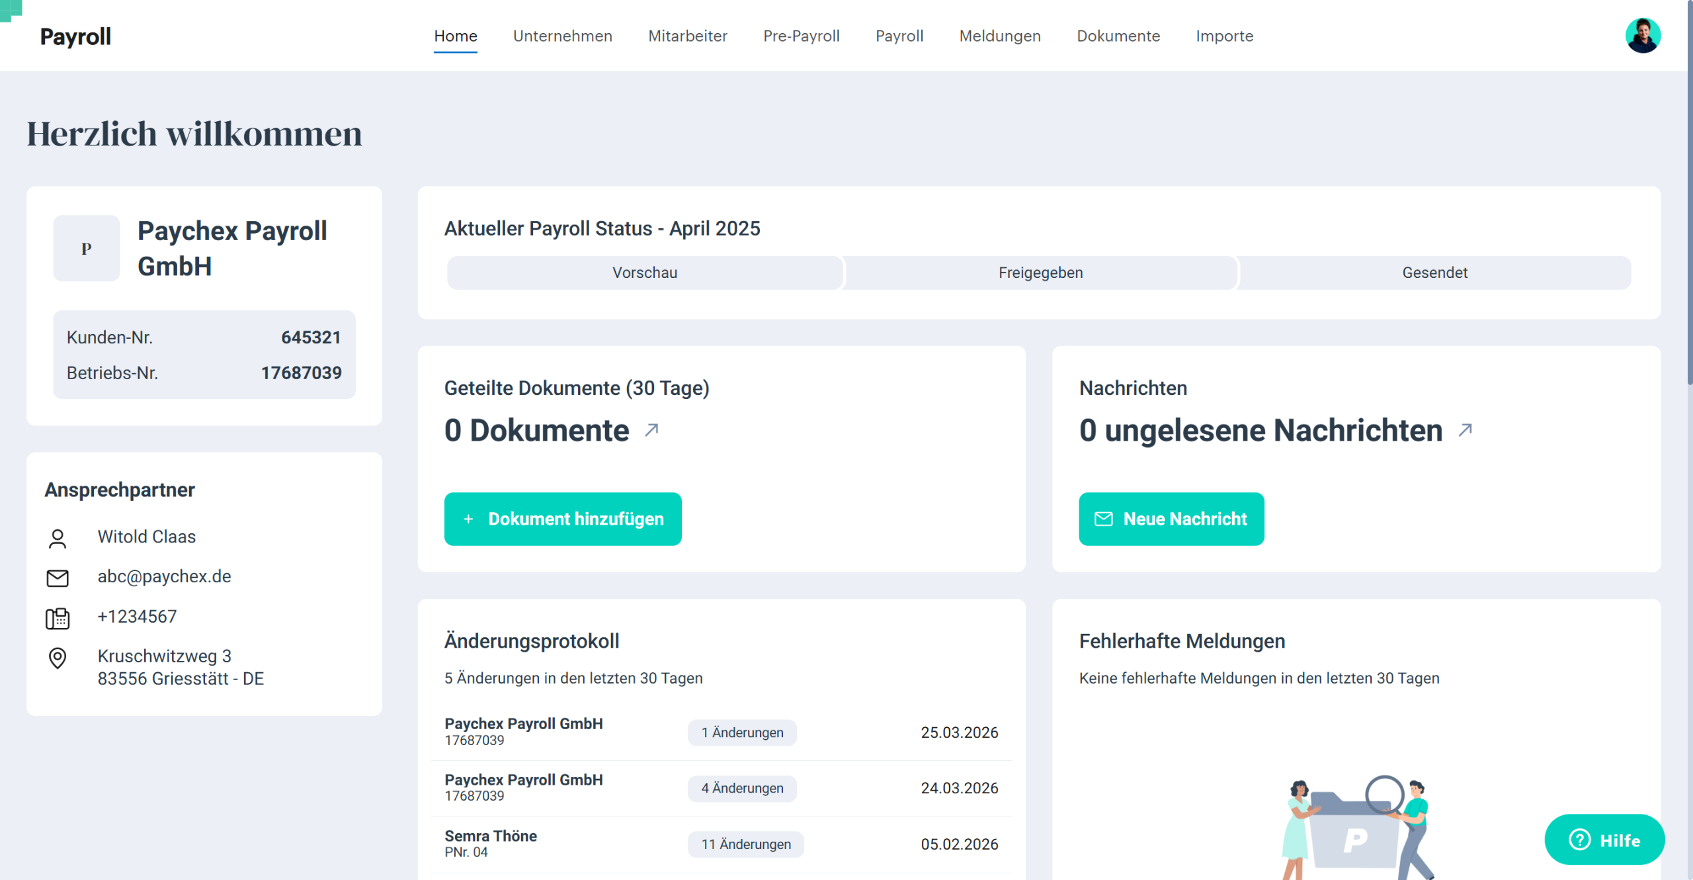The width and height of the screenshot is (1693, 880).
Task: Click the company logo tile with letter P
Action: coord(87,248)
